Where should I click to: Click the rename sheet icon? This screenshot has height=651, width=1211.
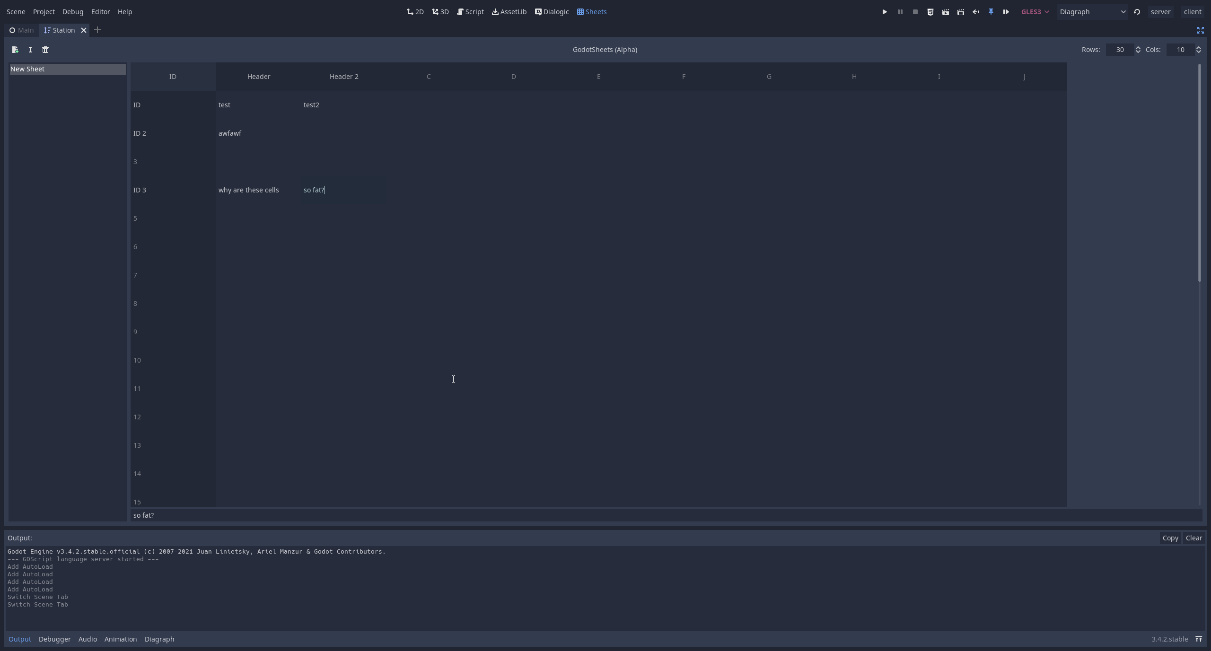[x=30, y=50]
